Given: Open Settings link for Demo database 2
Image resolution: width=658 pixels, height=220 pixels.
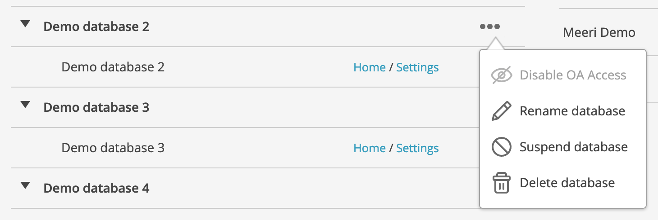Looking at the screenshot, I should click(417, 67).
